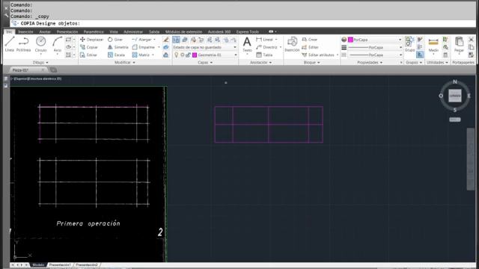Click the Copiar tool in Modificar
This screenshot has height=269, width=479.
(89, 47)
